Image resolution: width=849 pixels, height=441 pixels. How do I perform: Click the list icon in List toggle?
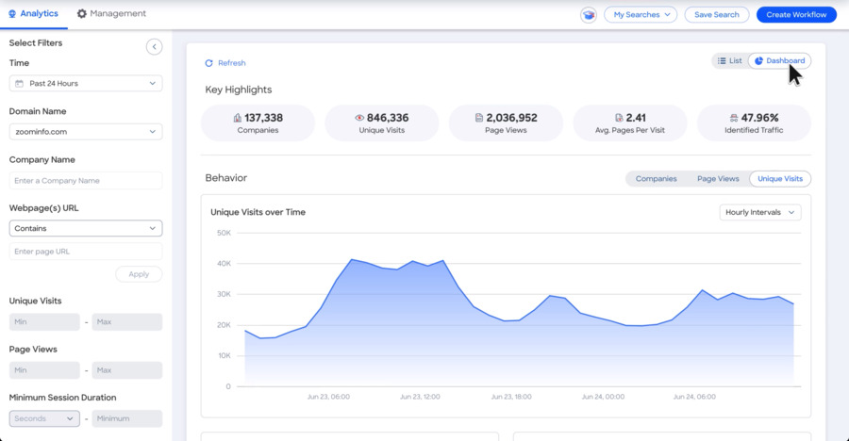click(722, 60)
